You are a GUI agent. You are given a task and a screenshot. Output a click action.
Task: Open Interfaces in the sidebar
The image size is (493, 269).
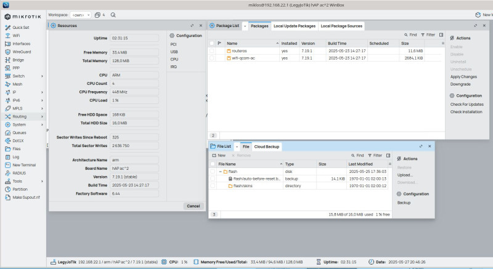(x=22, y=44)
